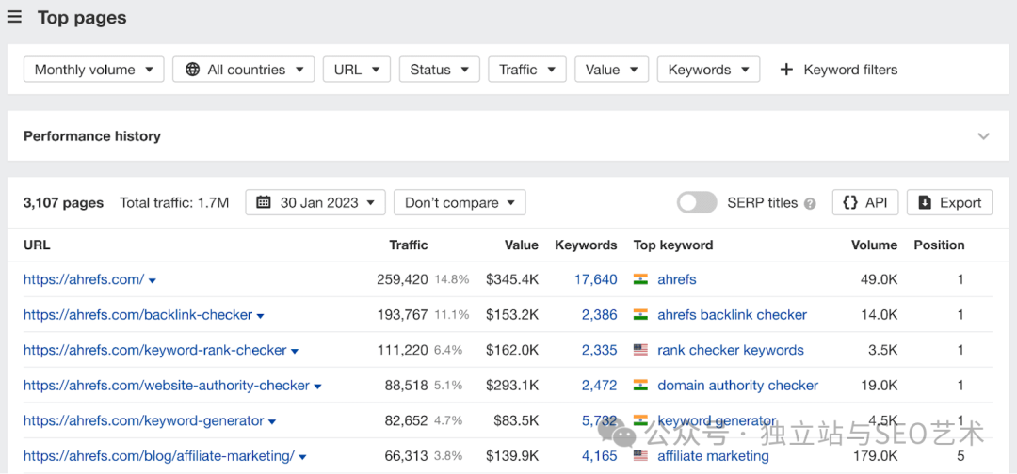Open caret next to backlink-checker URL
Screen dimensions: 1017x474
pyautogui.click(x=260, y=316)
